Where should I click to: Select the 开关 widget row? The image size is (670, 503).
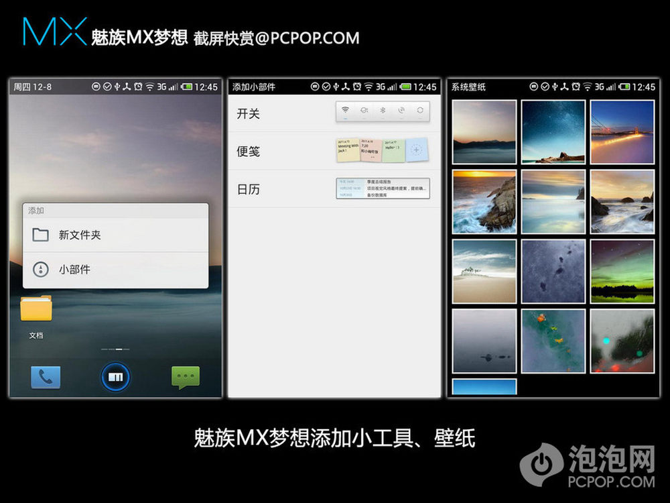click(334, 113)
